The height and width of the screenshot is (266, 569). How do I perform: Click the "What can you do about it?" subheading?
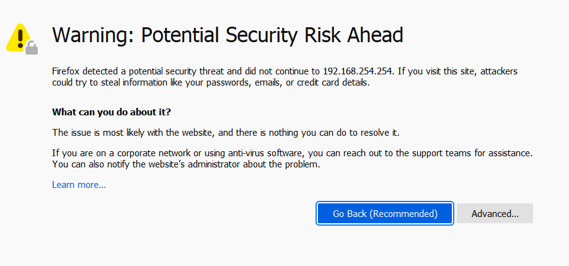click(111, 112)
